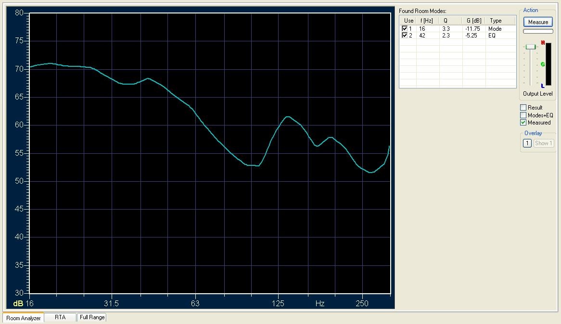Click the level meter bar
The image size is (561, 324).
point(548,64)
